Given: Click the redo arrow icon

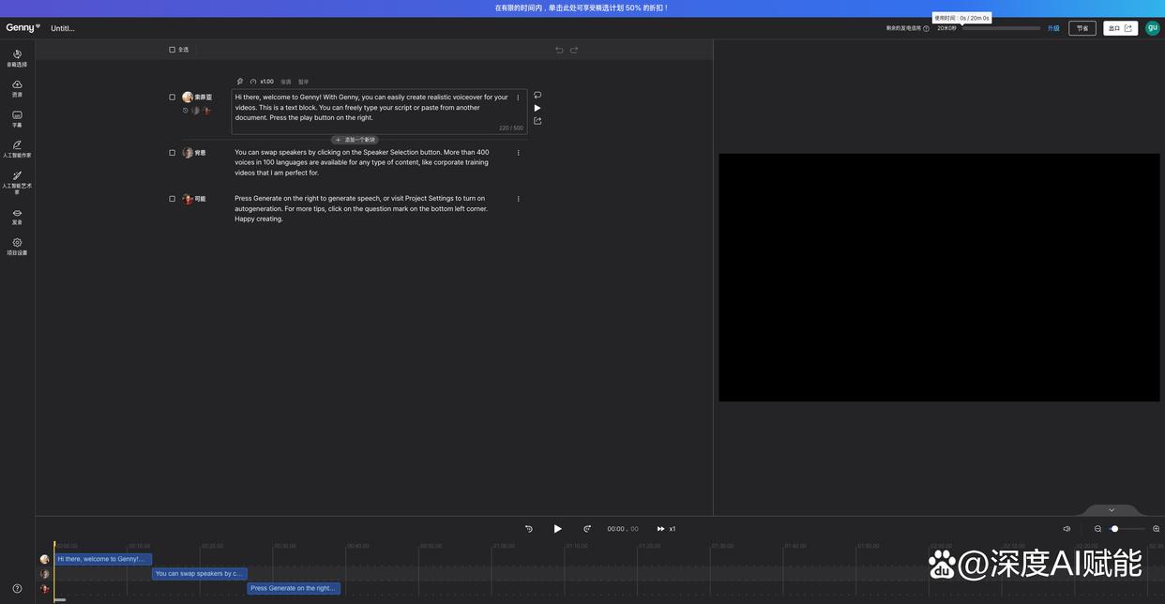Looking at the screenshot, I should point(574,50).
